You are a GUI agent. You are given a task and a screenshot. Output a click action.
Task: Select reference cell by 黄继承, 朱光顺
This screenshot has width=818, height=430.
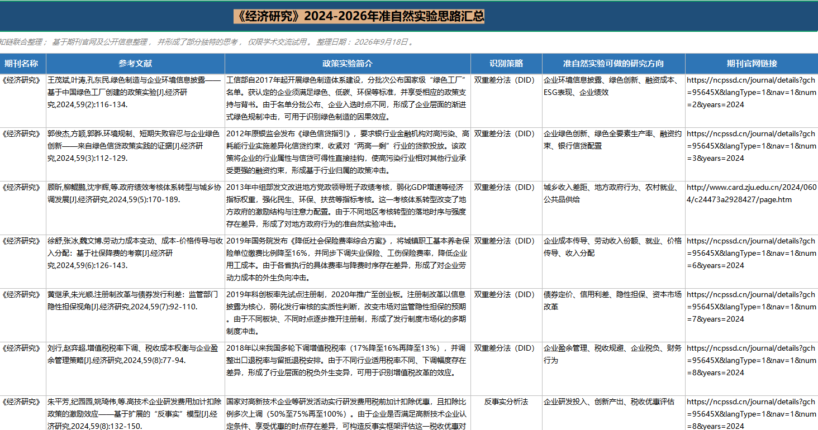pyautogui.click(x=135, y=315)
